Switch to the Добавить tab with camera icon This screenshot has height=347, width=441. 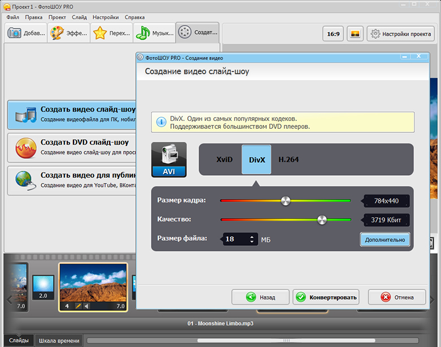[26, 33]
